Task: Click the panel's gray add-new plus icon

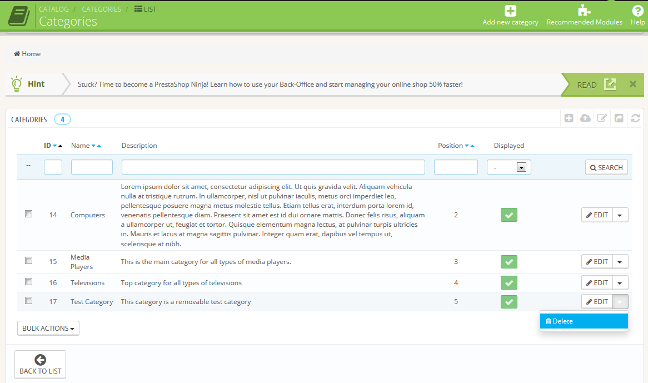Action: click(569, 118)
